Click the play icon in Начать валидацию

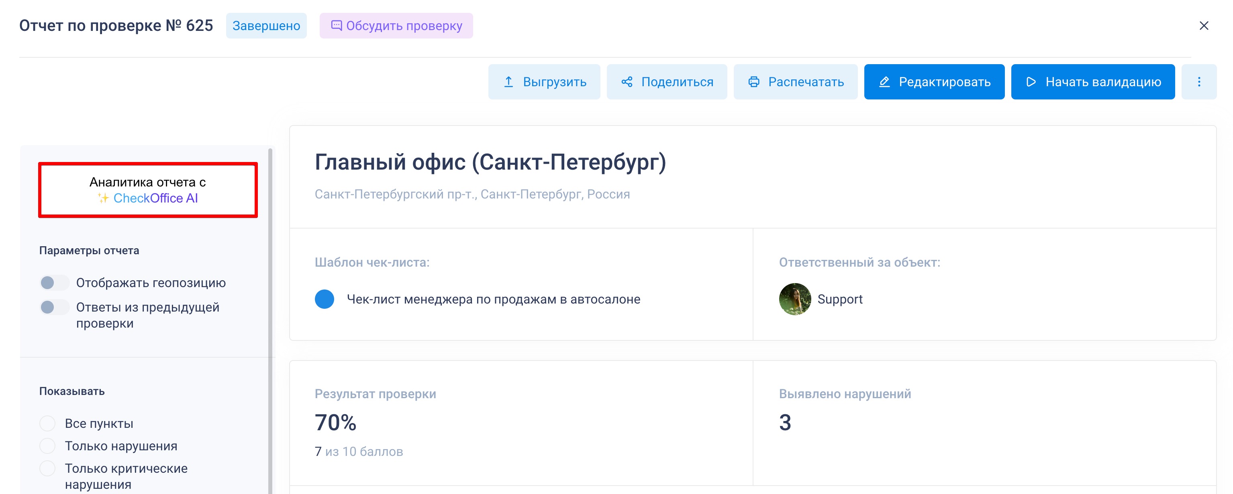(x=1031, y=82)
